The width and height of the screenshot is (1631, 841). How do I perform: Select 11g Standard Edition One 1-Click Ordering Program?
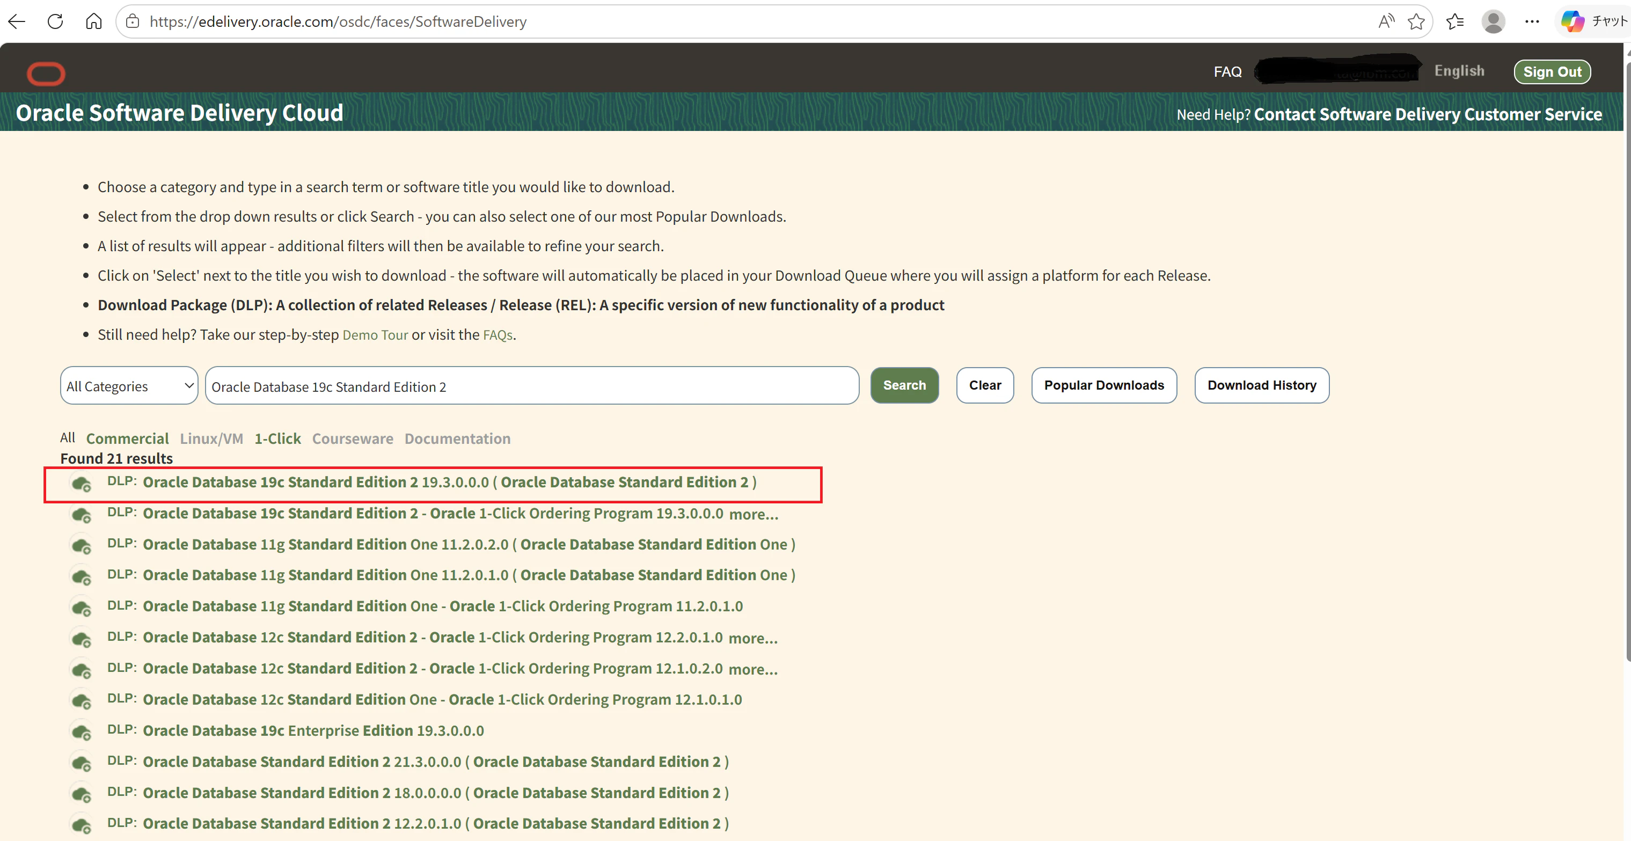[x=443, y=606]
